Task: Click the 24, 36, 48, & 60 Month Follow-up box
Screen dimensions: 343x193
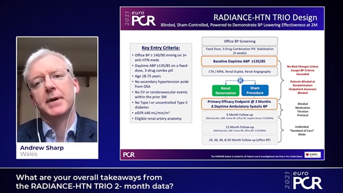Action: (240, 140)
